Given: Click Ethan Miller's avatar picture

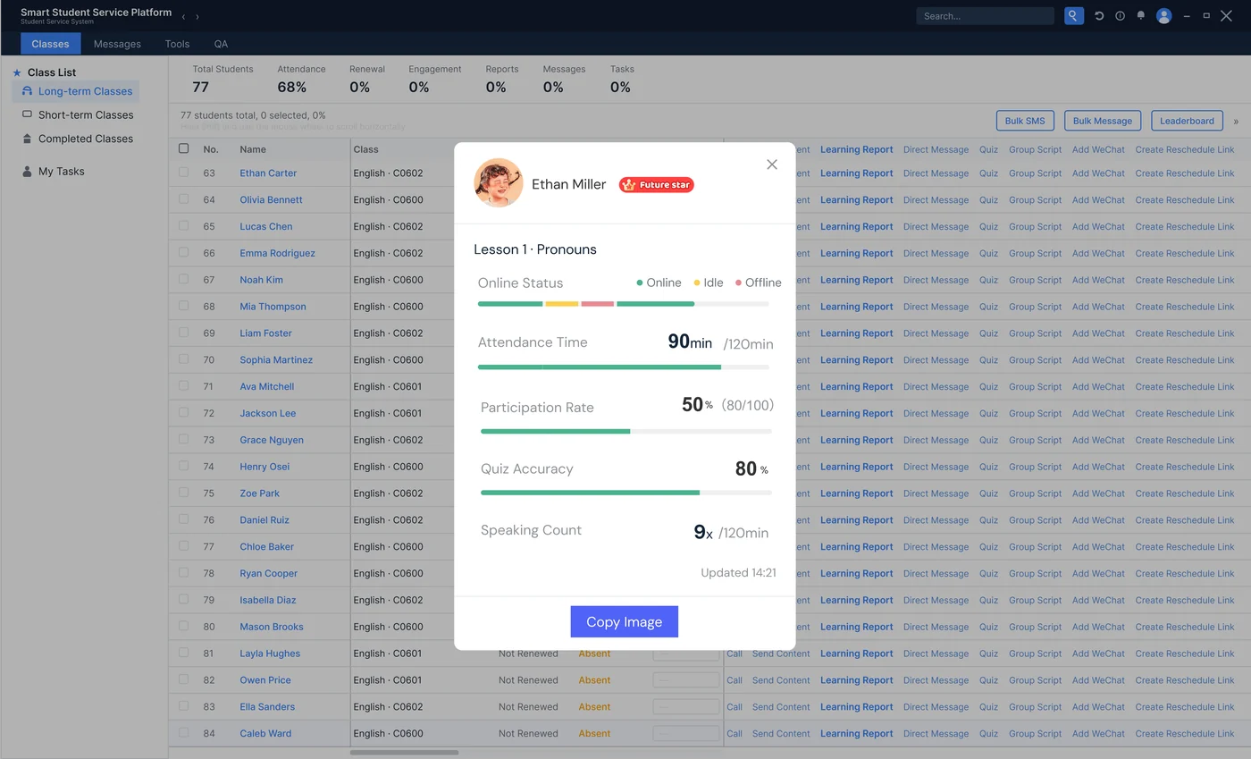Looking at the screenshot, I should tap(498, 182).
